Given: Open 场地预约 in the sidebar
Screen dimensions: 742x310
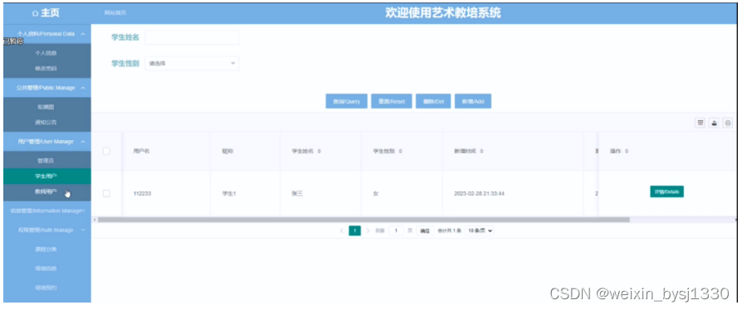Looking at the screenshot, I should pos(46,288).
